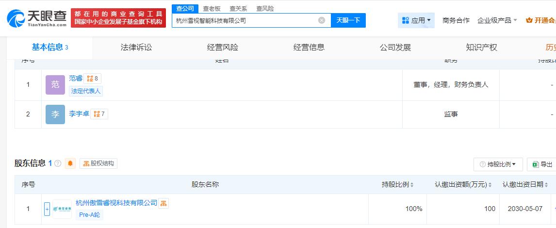Sort by 认缴出资日期 column header
556x228 pixels.
(x=526, y=184)
